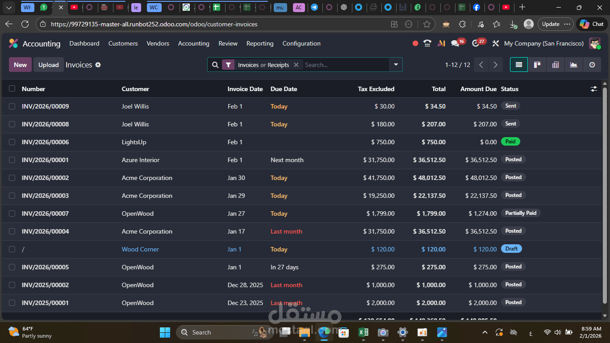This screenshot has width=610, height=343.
Task: Open the Discuss messages panel
Action: click(456, 43)
